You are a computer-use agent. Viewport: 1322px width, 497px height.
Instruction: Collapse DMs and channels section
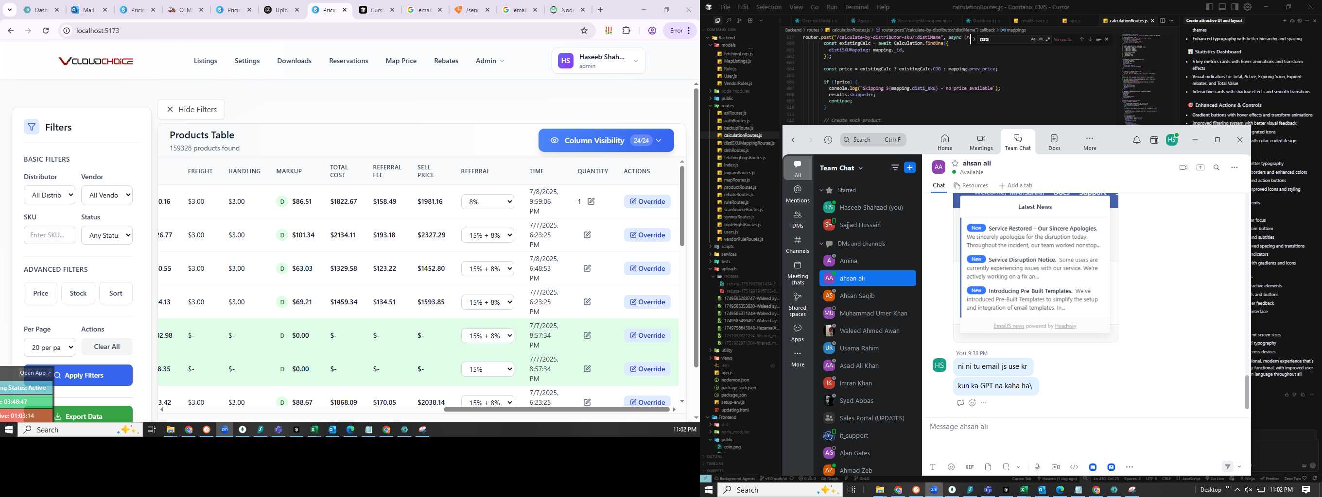(821, 243)
